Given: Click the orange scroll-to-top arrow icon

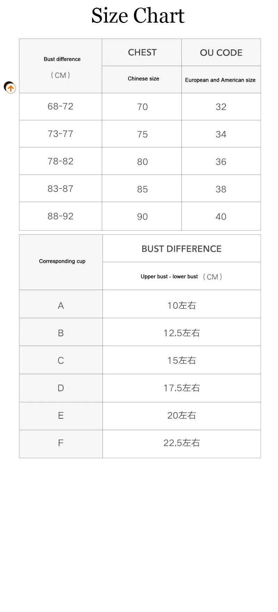Looking at the screenshot, I should click(11, 88).
